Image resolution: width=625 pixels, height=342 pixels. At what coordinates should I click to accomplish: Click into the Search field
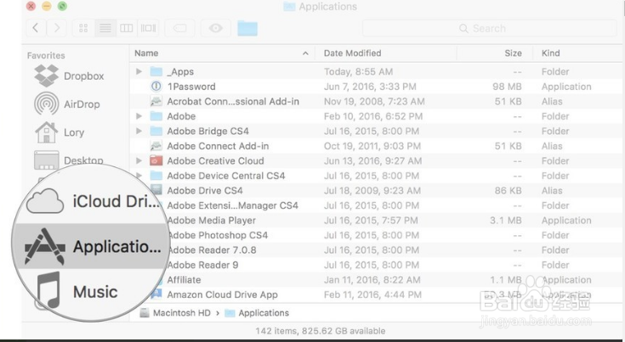(490, 28)
